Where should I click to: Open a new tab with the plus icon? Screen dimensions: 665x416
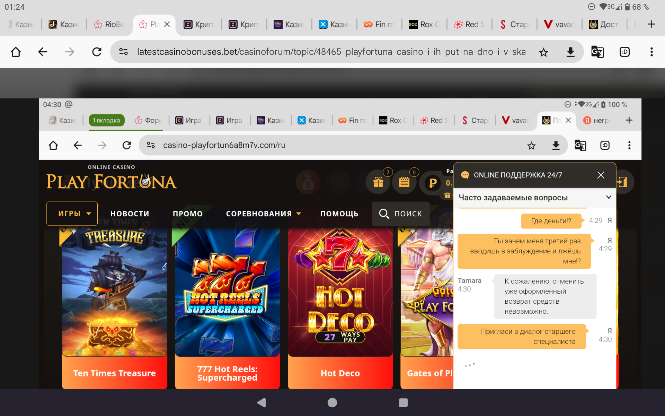(651, 24)
